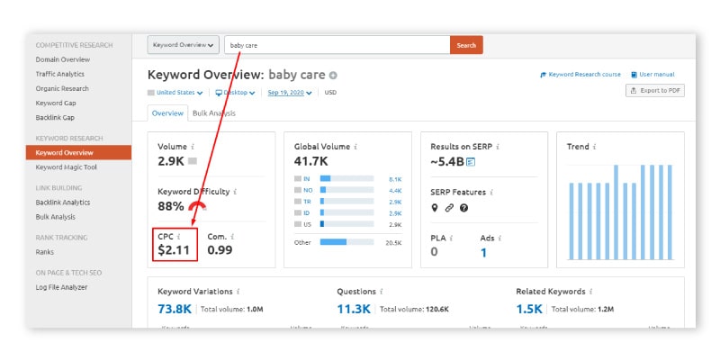
Task: Click the keyword search input field
Action: (x=337, y=45)
